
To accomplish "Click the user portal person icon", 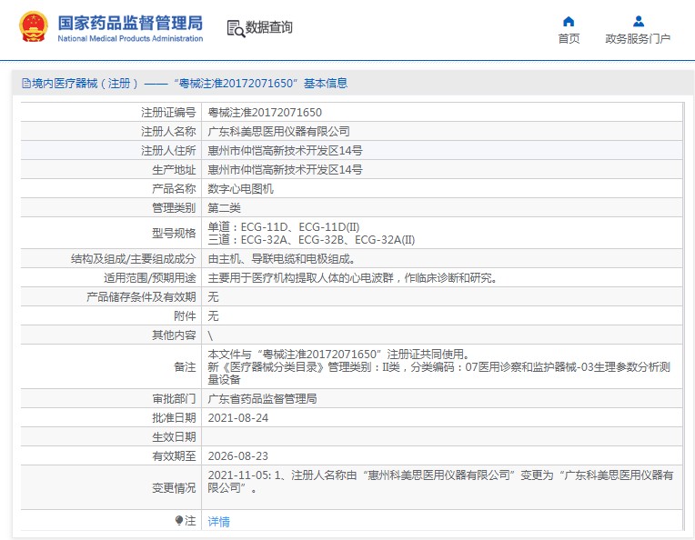I will coord(638,21).
